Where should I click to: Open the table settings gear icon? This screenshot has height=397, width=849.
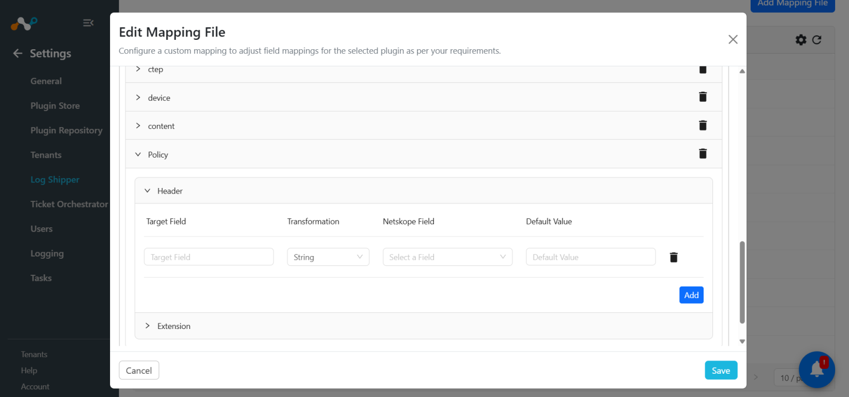[x=800, y=39]
